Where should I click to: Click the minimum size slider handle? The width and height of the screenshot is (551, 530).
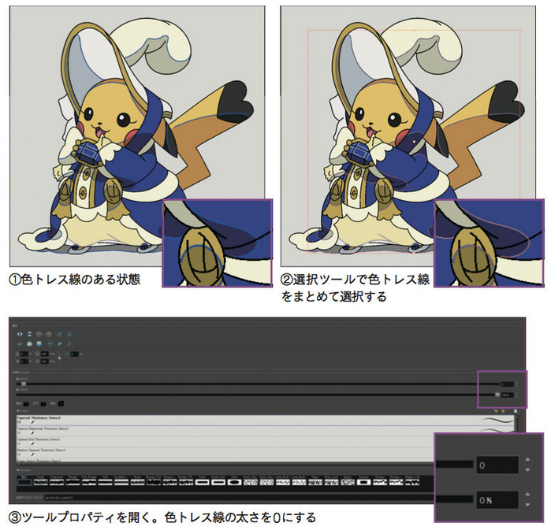[497, 395]
